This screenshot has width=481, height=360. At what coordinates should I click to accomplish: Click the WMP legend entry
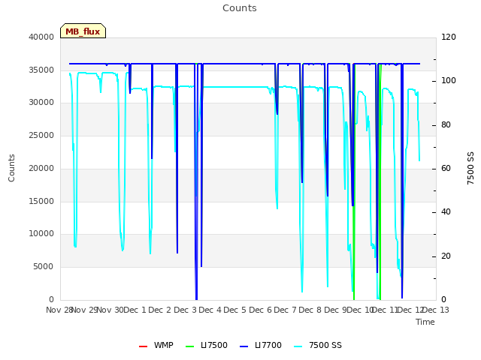coord(156,345)
